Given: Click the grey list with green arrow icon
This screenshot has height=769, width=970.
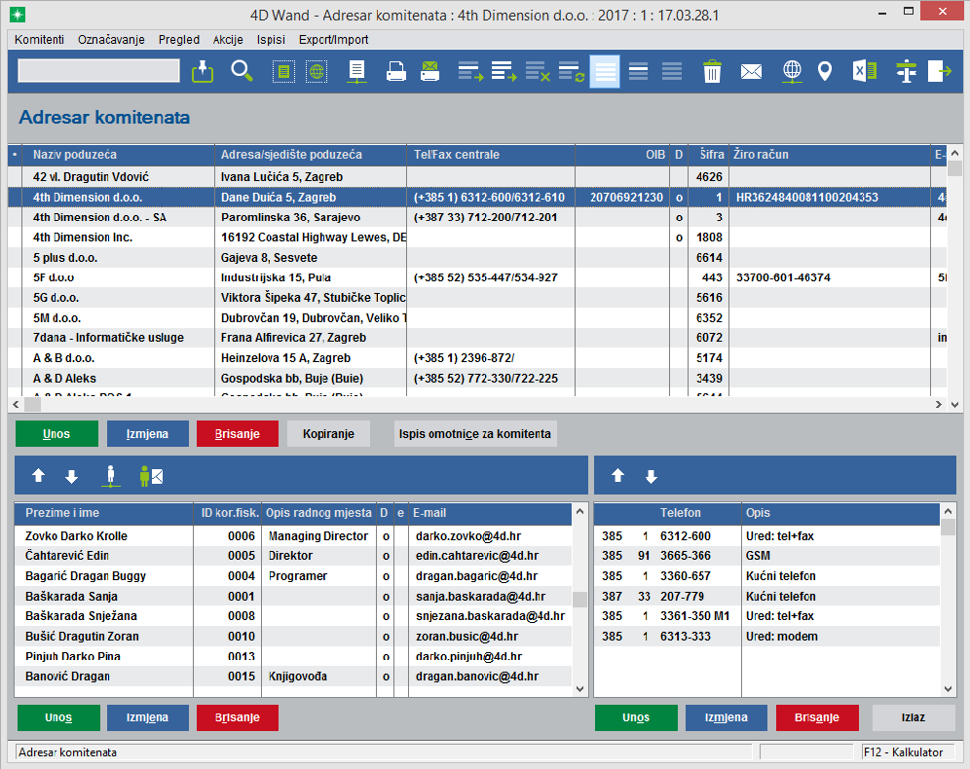Looking at the screenshot, I should tap(470, 71).
